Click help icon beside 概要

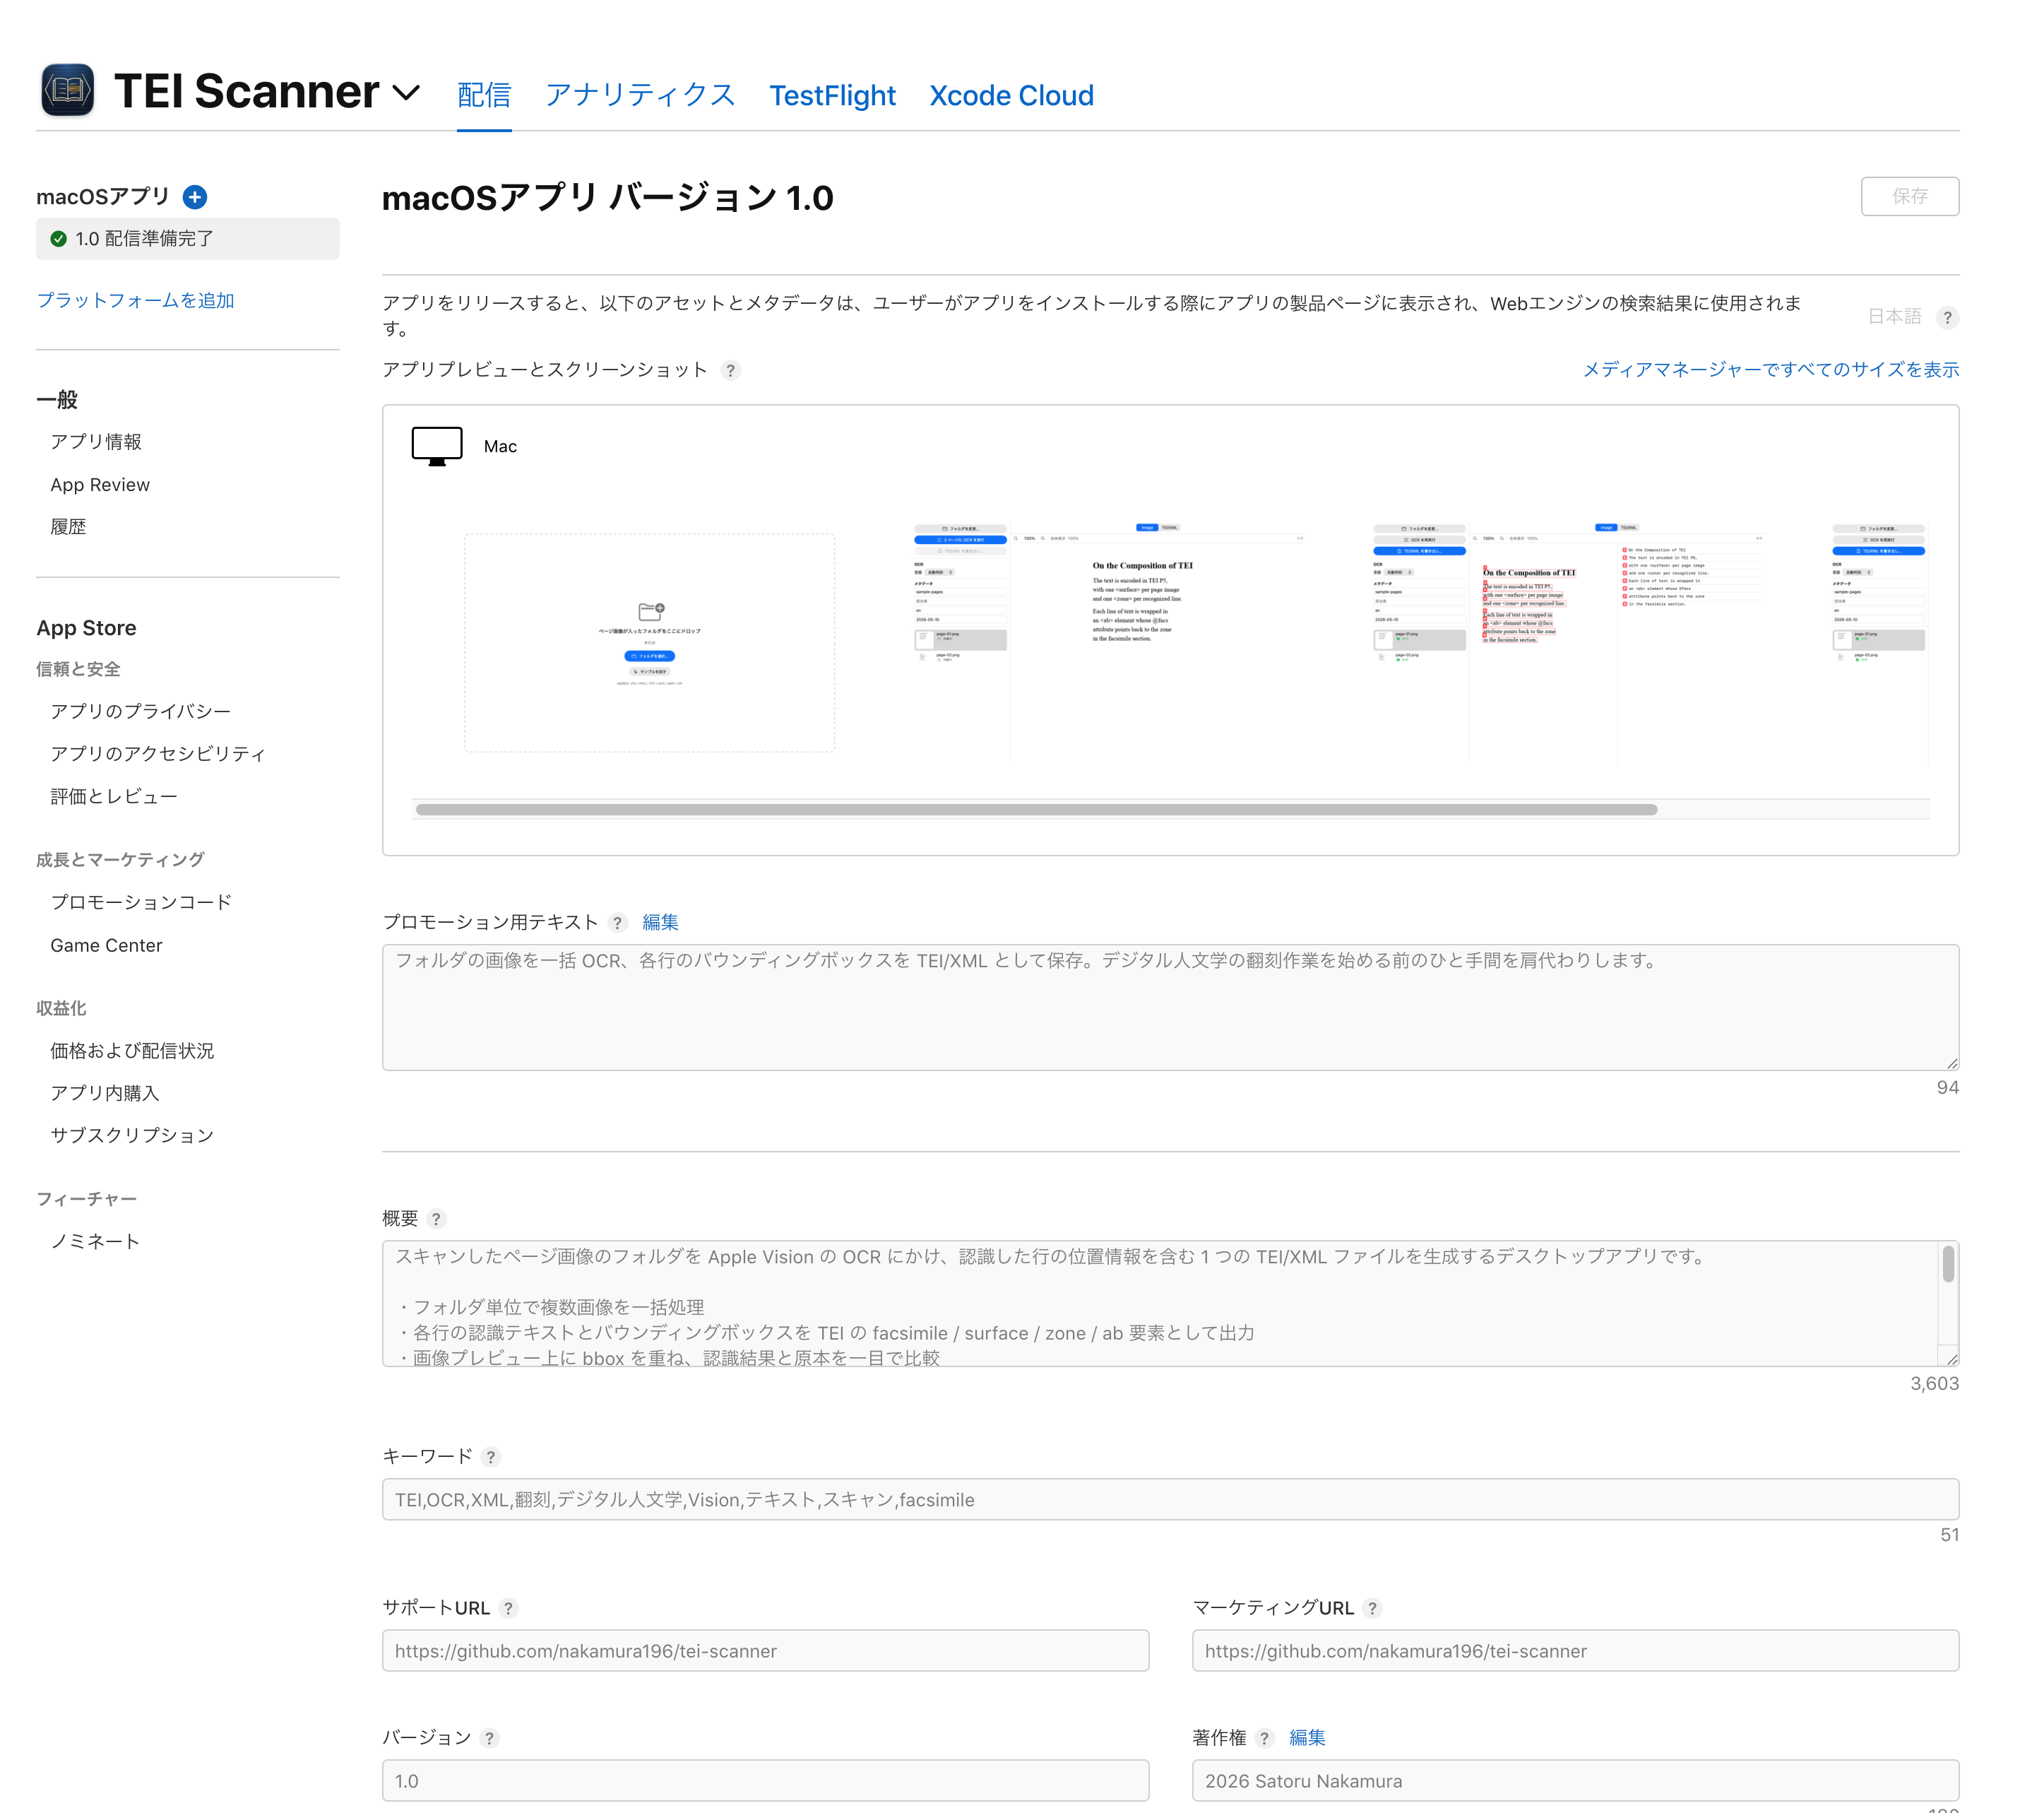point(436,1219)
